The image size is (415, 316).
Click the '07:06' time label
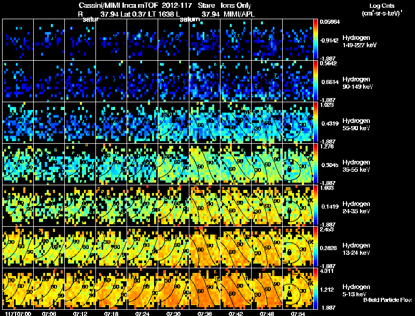49,313
